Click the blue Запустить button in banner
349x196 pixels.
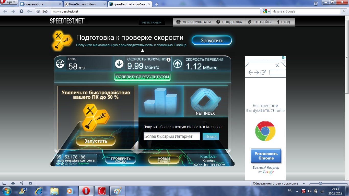pos(212,41)
